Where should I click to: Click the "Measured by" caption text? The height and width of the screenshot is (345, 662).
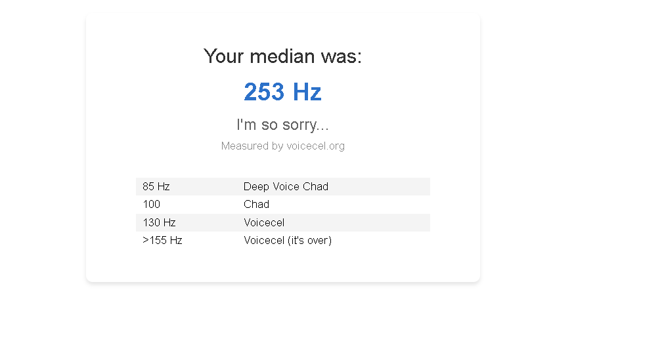252,146
